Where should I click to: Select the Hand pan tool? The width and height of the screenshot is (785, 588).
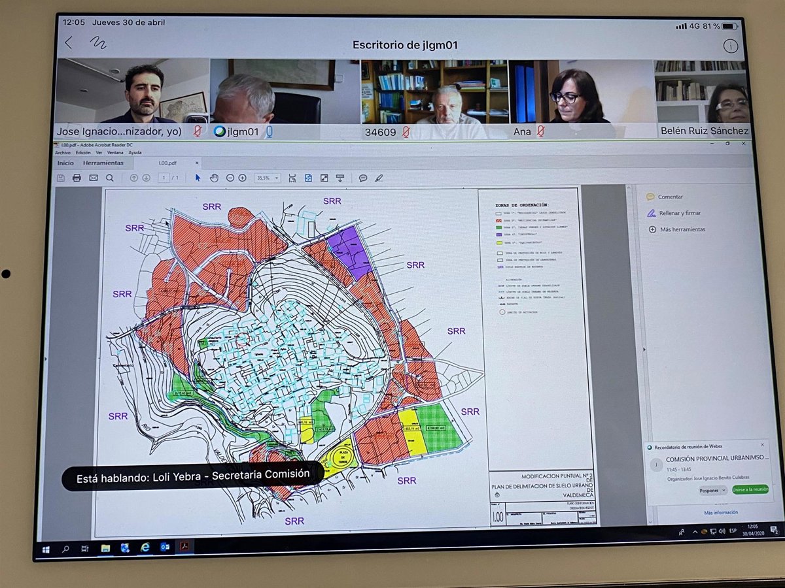coord(214,178)
